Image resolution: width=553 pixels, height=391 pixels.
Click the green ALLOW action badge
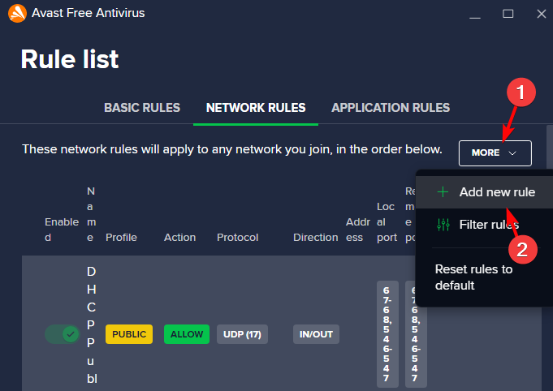[187, 334]
